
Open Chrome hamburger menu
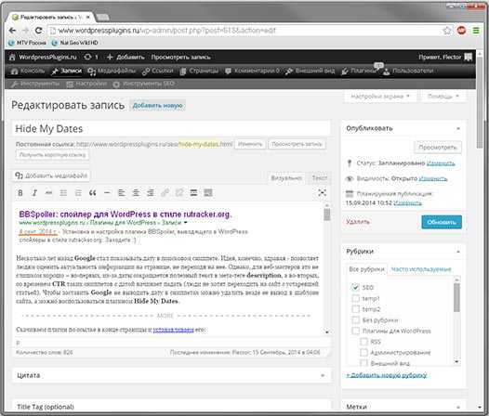476,31
